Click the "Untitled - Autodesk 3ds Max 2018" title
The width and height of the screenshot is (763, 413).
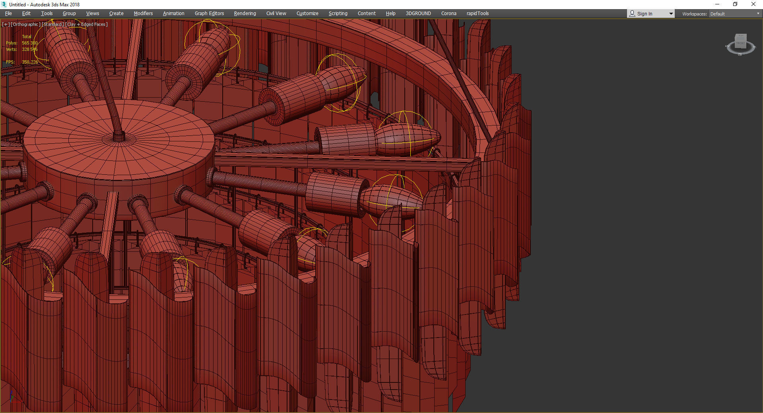(45, 4)
